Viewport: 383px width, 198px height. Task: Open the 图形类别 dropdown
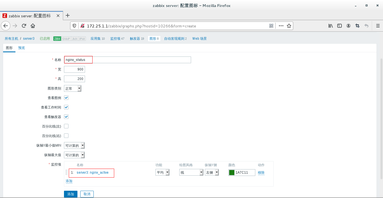[73, 88]
